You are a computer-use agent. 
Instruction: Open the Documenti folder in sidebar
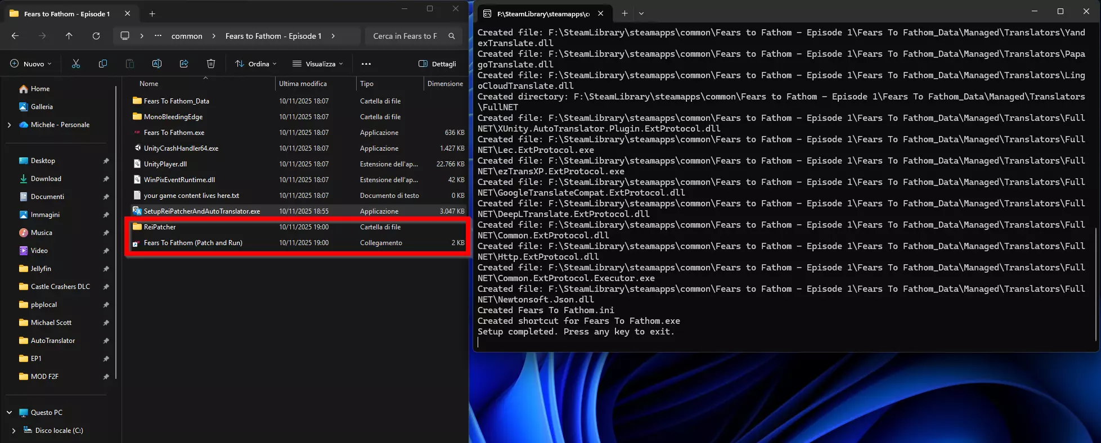(48, 197)
